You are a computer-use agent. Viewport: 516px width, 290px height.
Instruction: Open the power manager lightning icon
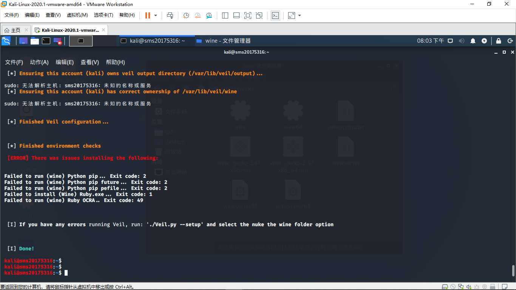[x=484, y=41]
